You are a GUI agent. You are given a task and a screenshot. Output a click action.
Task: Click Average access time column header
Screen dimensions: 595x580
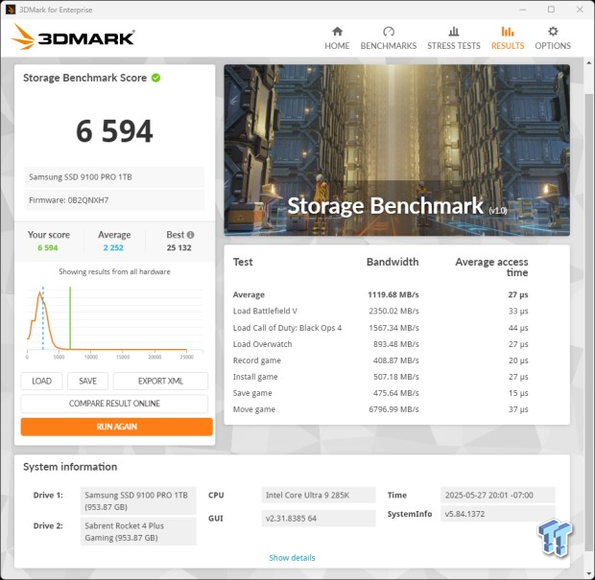point(491,267)
